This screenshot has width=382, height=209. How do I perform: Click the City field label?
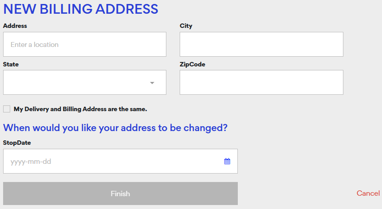186,26
